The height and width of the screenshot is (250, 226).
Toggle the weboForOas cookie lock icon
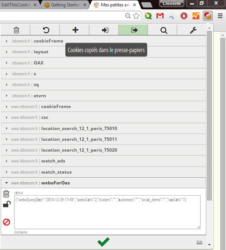7,204
